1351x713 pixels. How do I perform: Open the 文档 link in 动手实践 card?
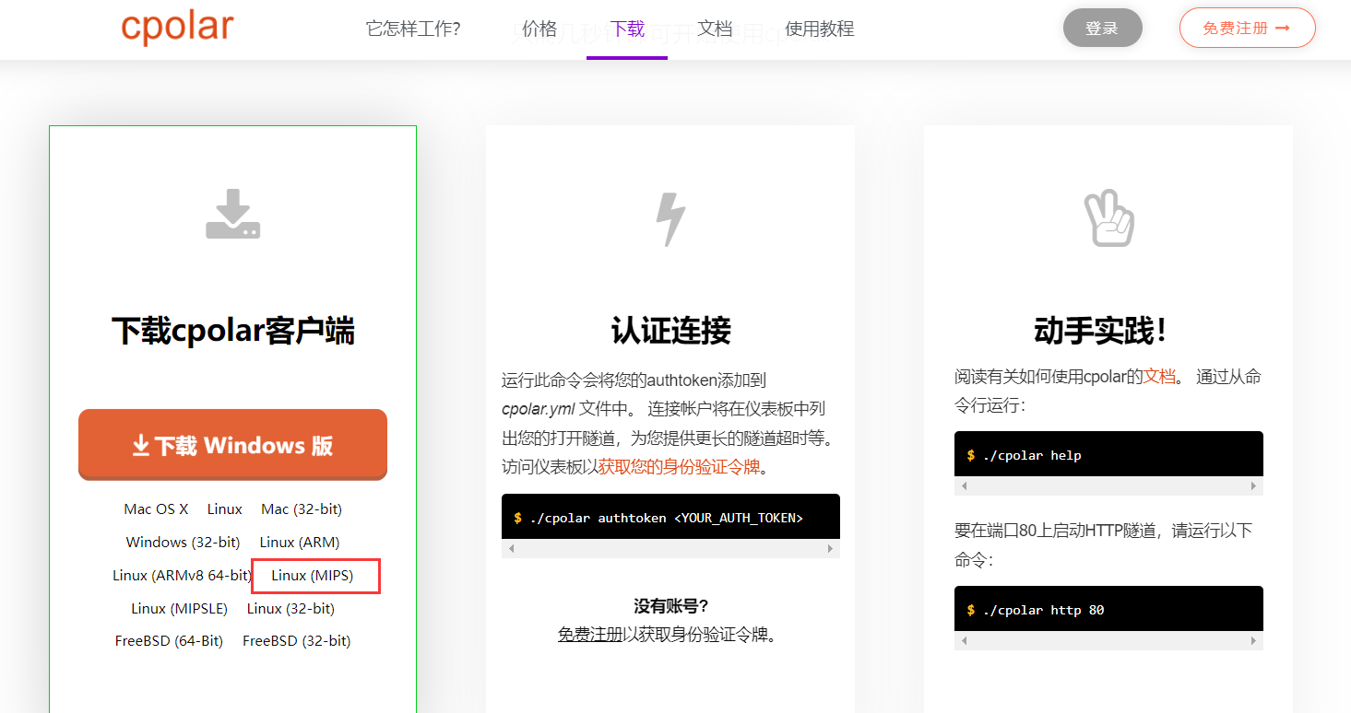point(1160,377)
